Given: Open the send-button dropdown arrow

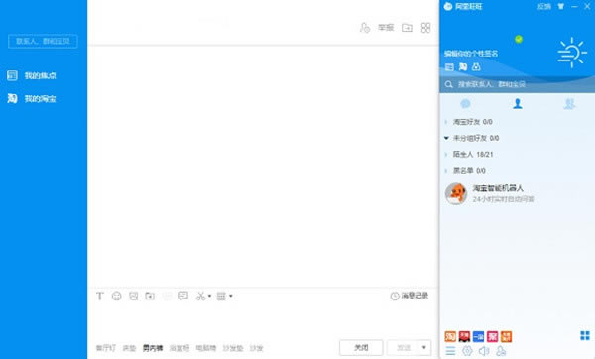Looking at the screenshot, I should pyautogui.click(x=424, y=348).
